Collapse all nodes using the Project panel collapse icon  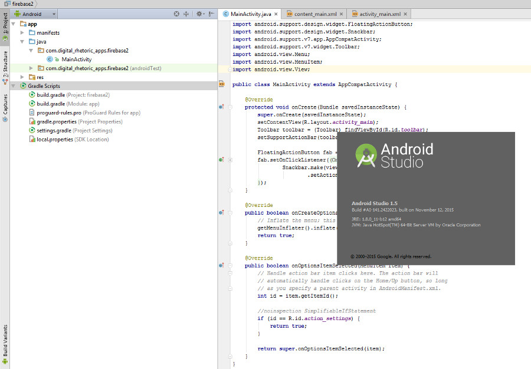click(187, 13)
